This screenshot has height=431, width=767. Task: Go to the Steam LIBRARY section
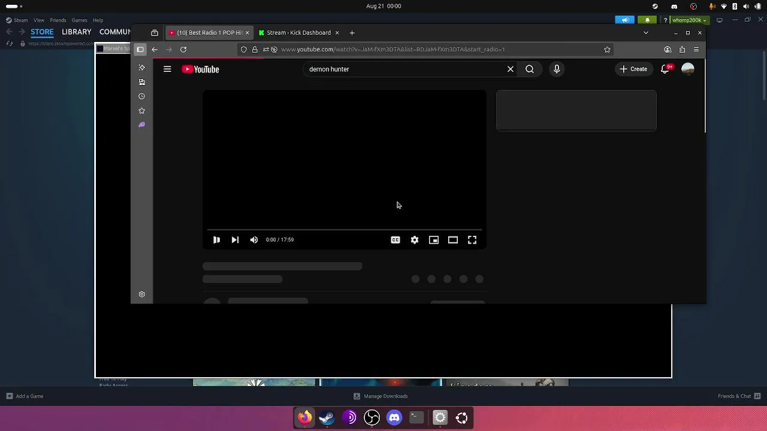[76, 32]
